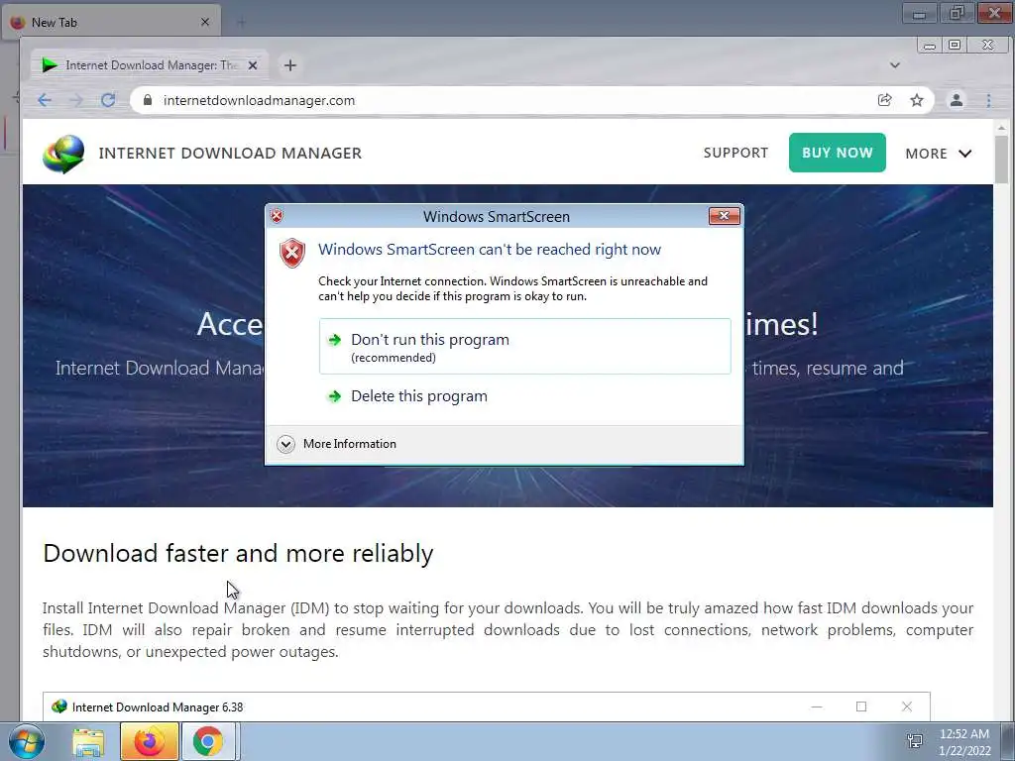Close the Chrome window
Viewport: 1015px width, 761px height.
pyautogui.click(x=988, y=45)
